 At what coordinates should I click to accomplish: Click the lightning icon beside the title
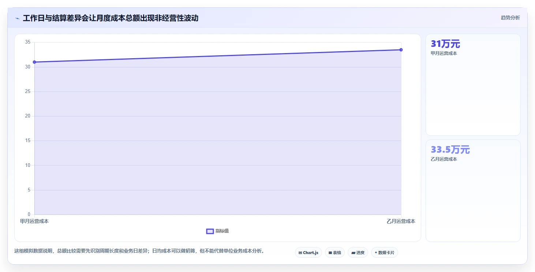coord(17,18)
